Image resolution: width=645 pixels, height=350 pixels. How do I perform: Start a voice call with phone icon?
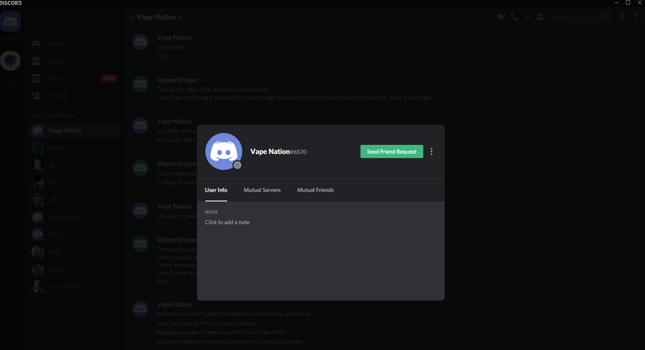coord(515,17)
